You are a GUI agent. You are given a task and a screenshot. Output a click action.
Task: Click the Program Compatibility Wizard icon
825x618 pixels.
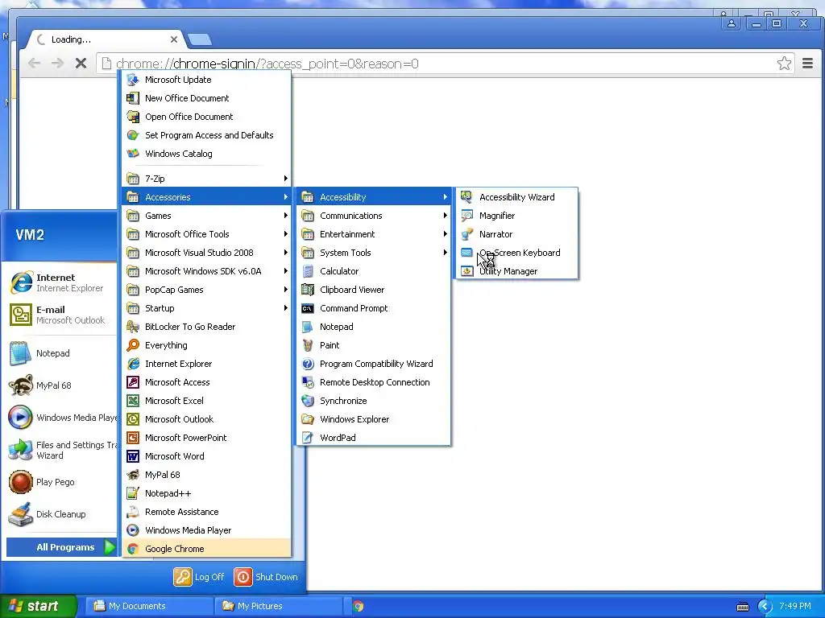(x=308, y=364)
